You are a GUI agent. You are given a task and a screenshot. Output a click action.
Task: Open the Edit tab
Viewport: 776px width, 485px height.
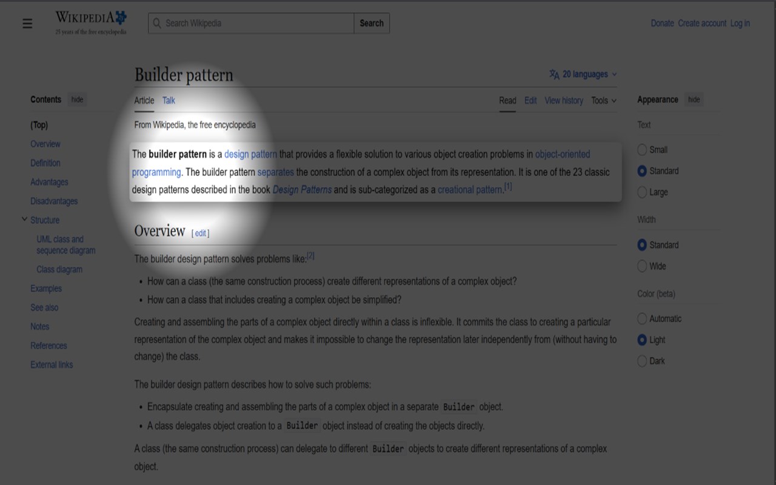530,101
